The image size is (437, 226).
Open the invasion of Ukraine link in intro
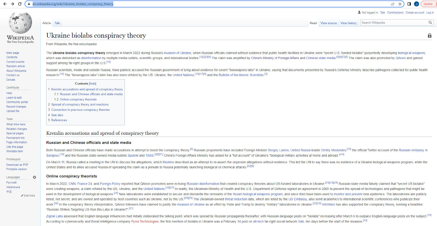tap(178, 53)
